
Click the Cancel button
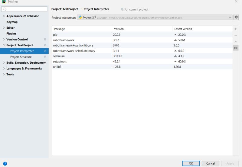[x=211, y=163]
